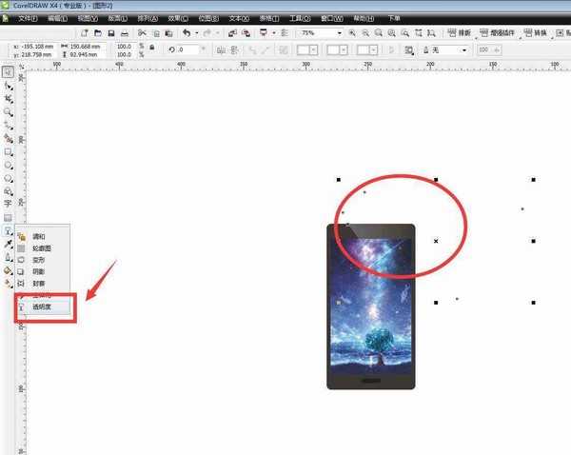Image resolution: width=571 pixels, height=455 pixels.
Task: Open the 效果 (Effects) menu
Action: [178, 18]
